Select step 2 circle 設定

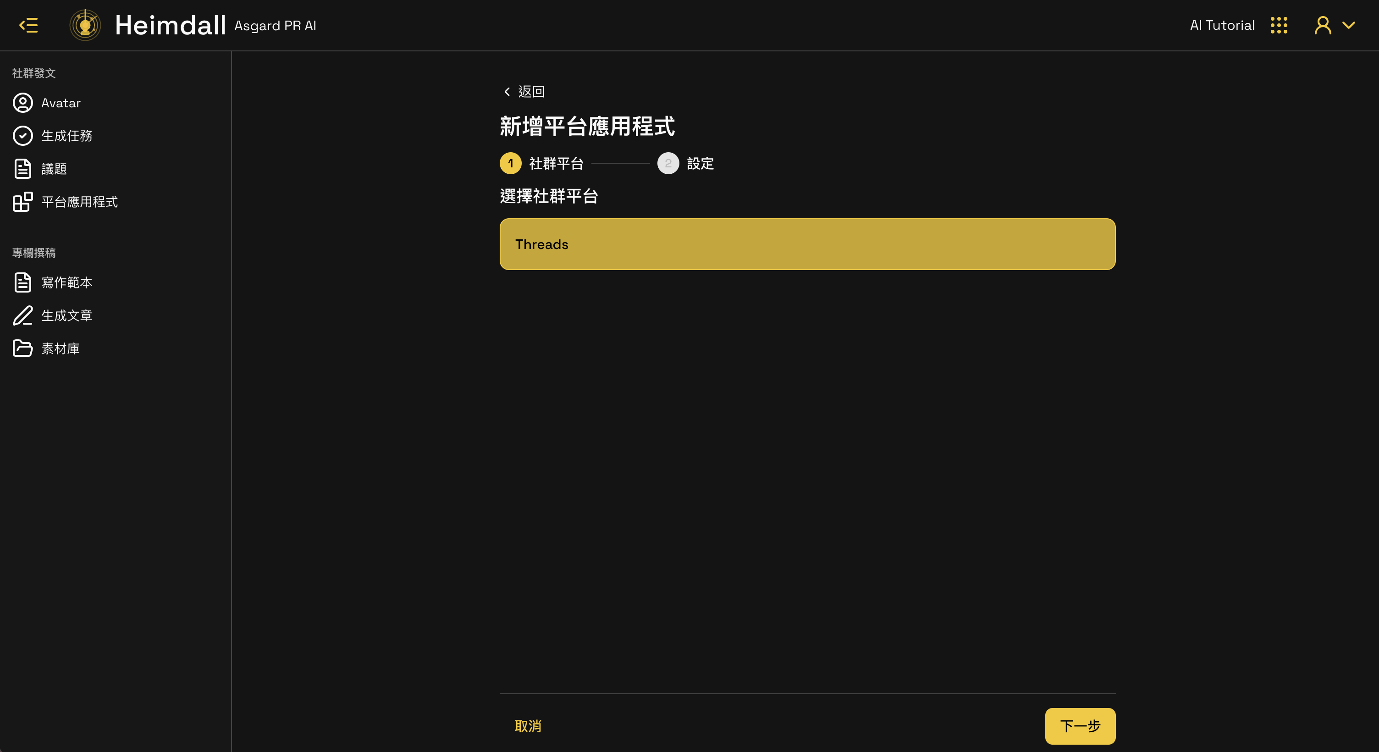668,163
